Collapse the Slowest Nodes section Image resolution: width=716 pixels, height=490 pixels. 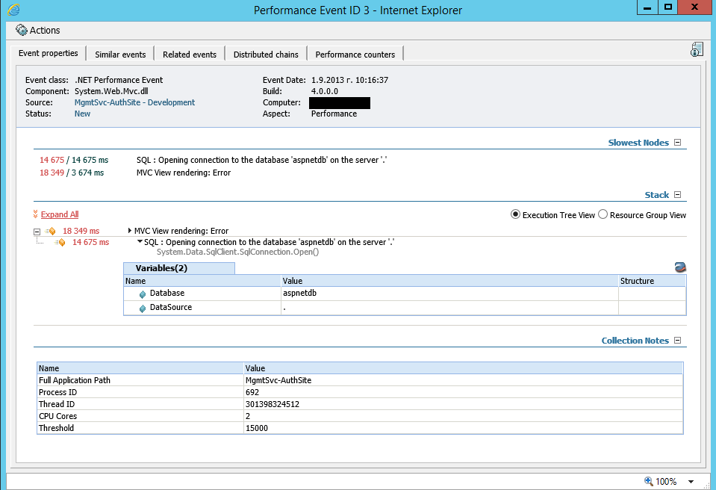point(678,143)
